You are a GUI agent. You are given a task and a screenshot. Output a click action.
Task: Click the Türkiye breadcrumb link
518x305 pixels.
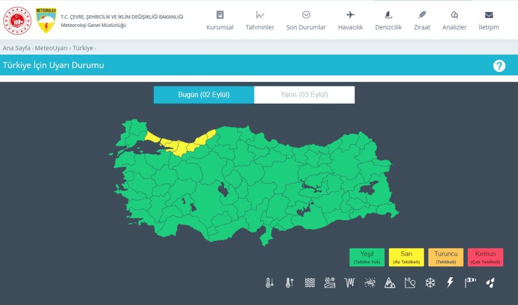[x=83, y=48]
